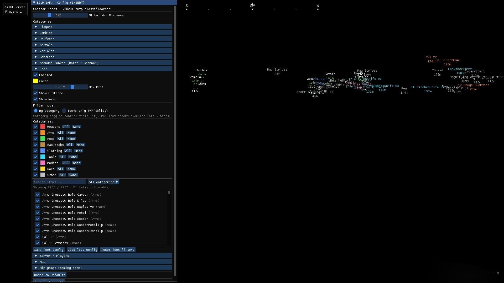This screenshot has width=504, height=283.
Task: Toggle the Show Distance checkbox
Action: [35, 93]
